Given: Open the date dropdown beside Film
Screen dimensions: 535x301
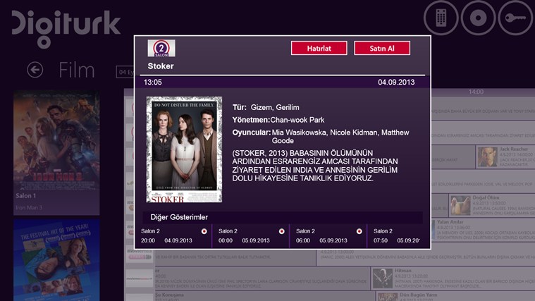Looking at the screenshot, I should pos(125,72).
